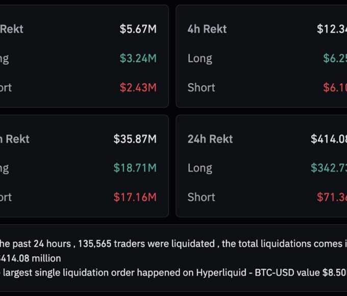This screenshot has width=347, height=296.
Task: Click the $5.67M rekt total
Action: click(138, 29)
